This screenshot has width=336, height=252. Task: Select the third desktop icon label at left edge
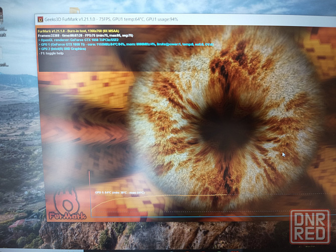3,64
